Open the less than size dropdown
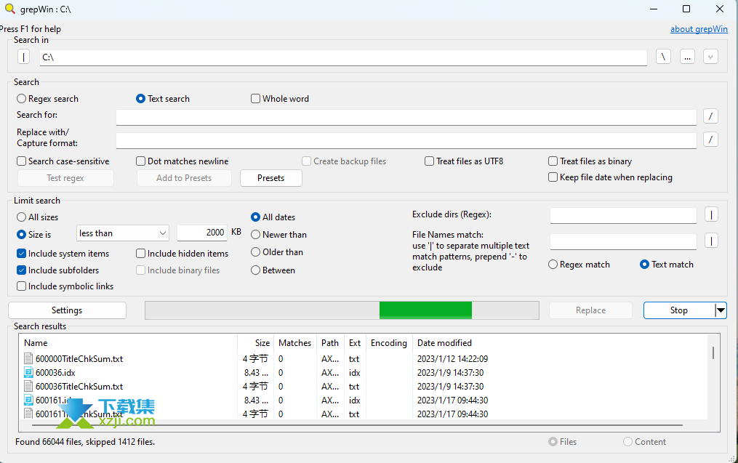738x463 pixels. tap(122, 233)
